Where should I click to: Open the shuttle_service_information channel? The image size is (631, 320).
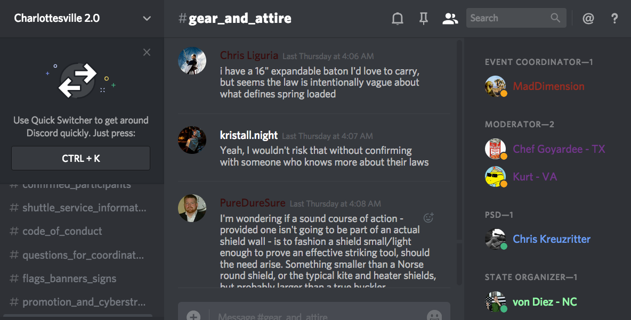coord(84,208)
